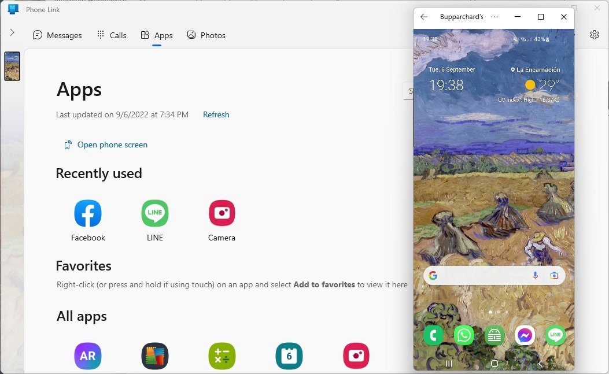Open the AR app under All apps

tap(87, 356)
